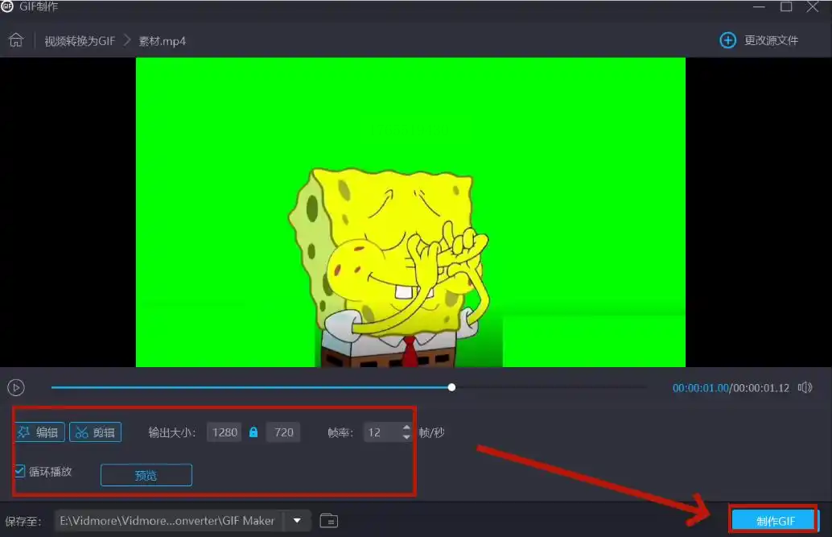The height and width of the screenshot is (537, 832).
Task: Open the 剪辑 cut tool
Action: click(96, 432)
